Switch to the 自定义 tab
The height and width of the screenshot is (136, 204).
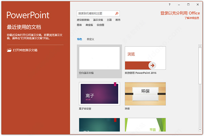click(90, 39)
